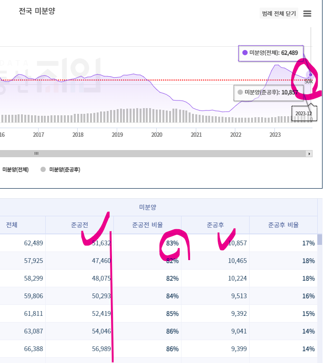The width and height of the screenshot is (323, 363).
Task: Click the 2023-12 date tooltip
Action: coord(303,113)
